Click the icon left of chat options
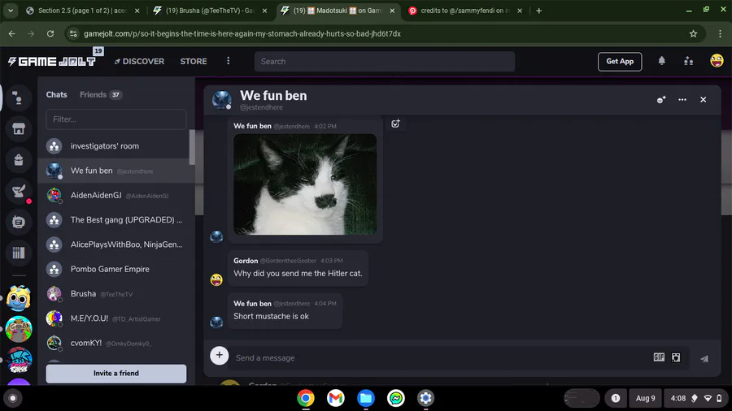732x411 pixels. click(x=661, y=100)
